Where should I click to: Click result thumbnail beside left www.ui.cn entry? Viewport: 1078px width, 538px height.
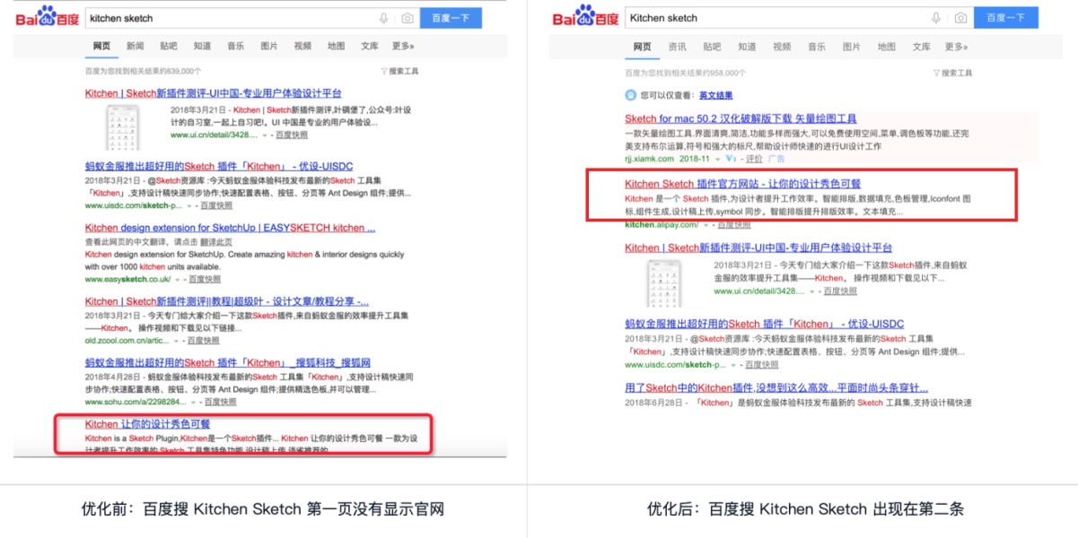click(x=124, y=126)
